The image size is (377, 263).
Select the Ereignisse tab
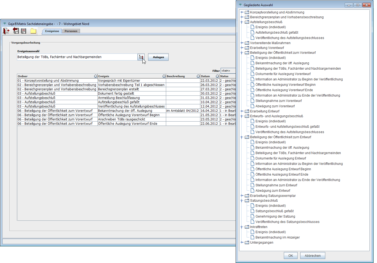point(52,31)
